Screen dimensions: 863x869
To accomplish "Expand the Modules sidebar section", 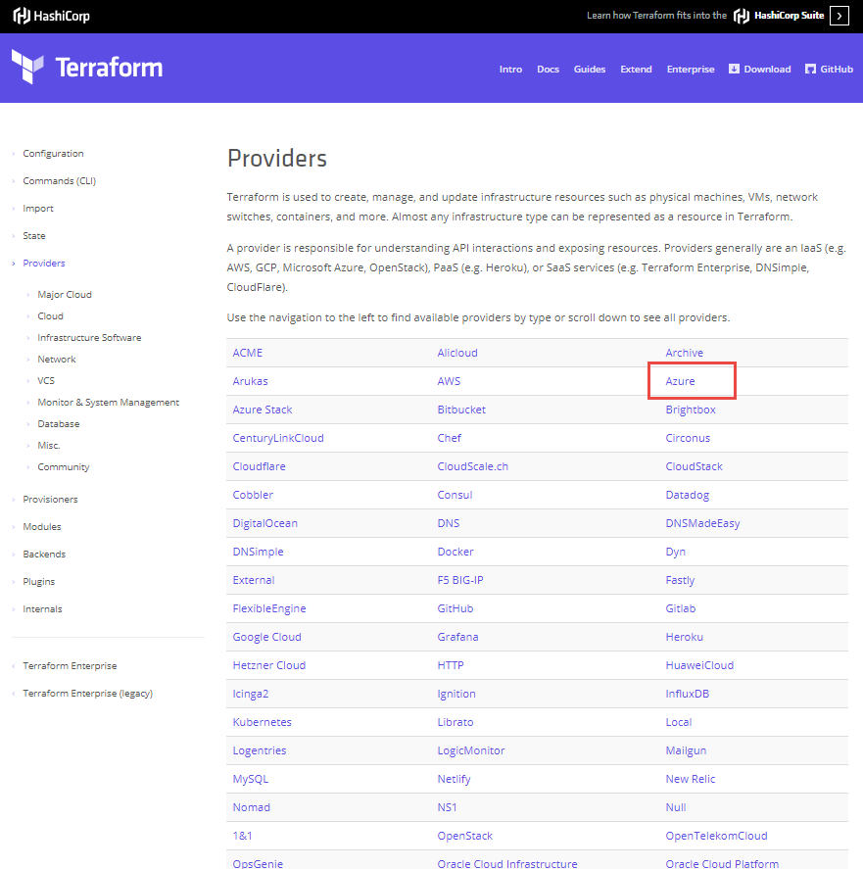I will coord(42,527).
